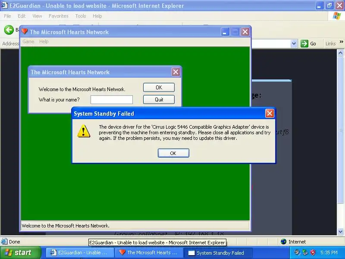Open the Game menu in Hearts
345x259 pixels.
pyautogui.click(x=28, y=41)
